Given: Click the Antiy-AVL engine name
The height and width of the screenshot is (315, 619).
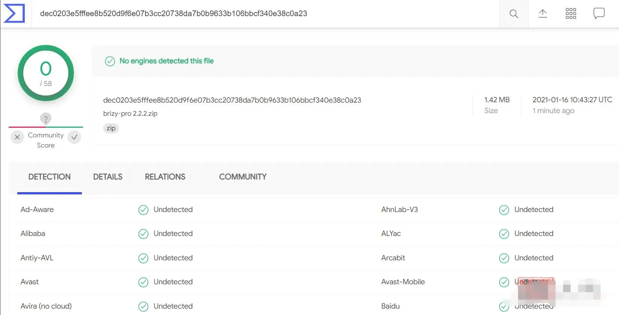Looking at the screenshot, I should pos(37,258).
